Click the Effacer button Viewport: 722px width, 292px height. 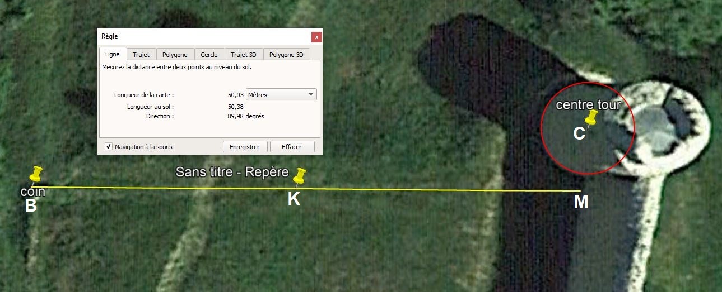pyautogui.click(x=292, y=147)
